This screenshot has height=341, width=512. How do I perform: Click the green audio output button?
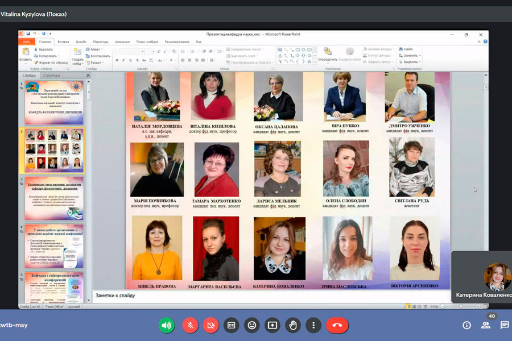click(x=166, y=325)
